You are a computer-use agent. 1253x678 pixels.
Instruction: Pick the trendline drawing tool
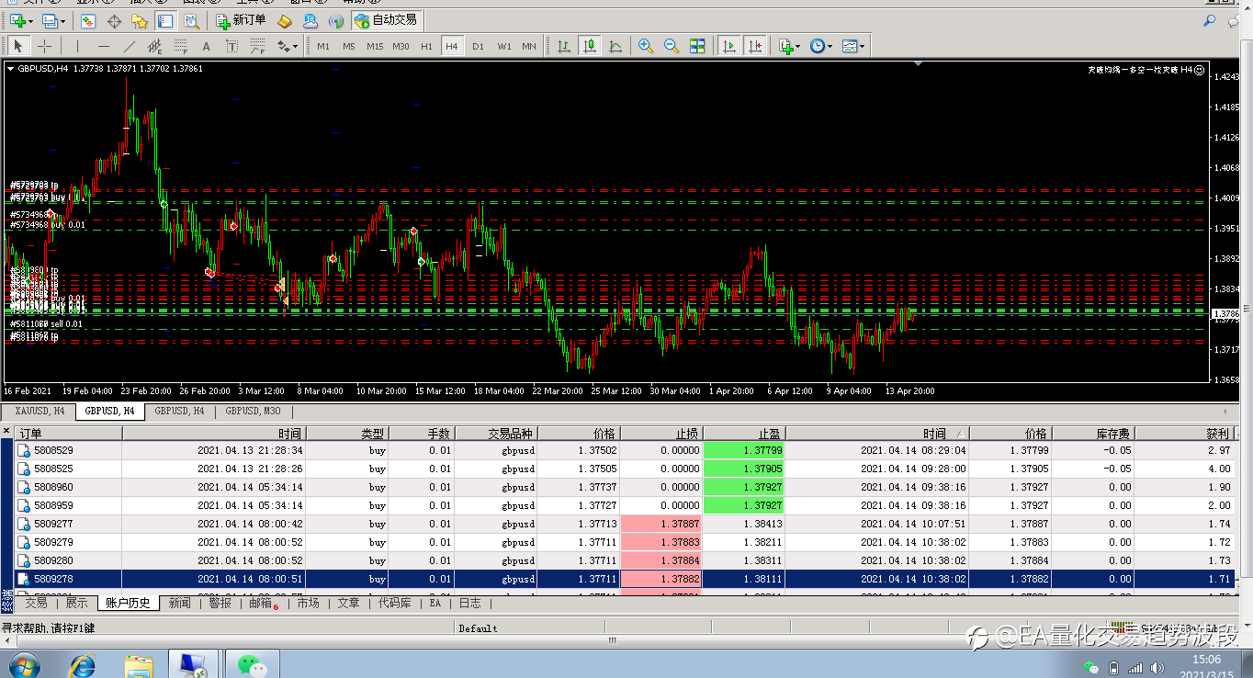point(129,46)
